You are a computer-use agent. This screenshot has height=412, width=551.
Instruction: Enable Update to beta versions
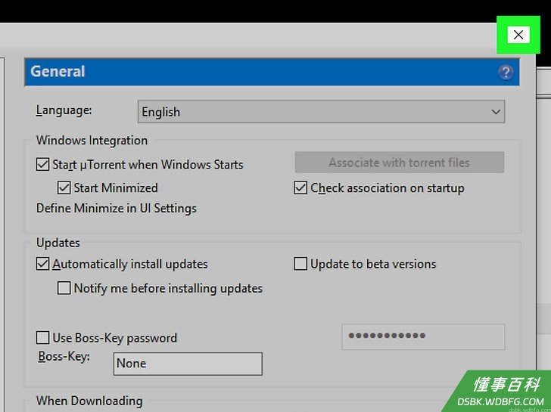click(x=300, y=264)
